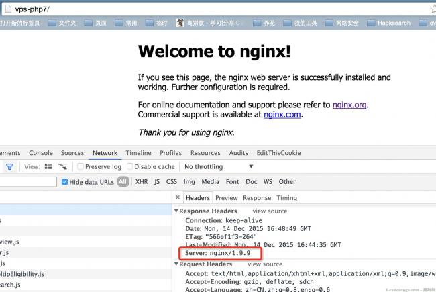Screen dimensions: 436x292
Task: Check the Disable cache checkbox
Action: (129, 167)
